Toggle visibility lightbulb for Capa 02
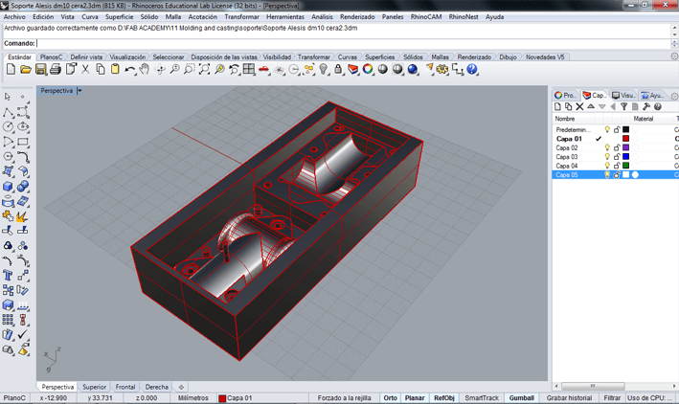 (x=607, y=147)
